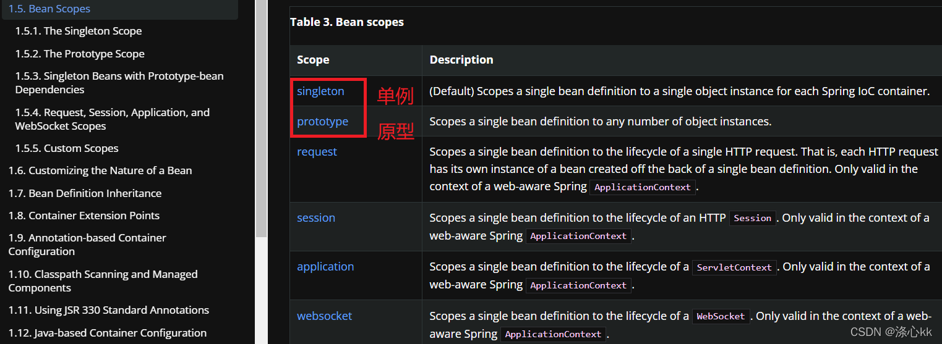Click ApplicationContext code in the application row
Viewport: 942px width, 344px height.
pyautogui.click(x=578, y=285)
